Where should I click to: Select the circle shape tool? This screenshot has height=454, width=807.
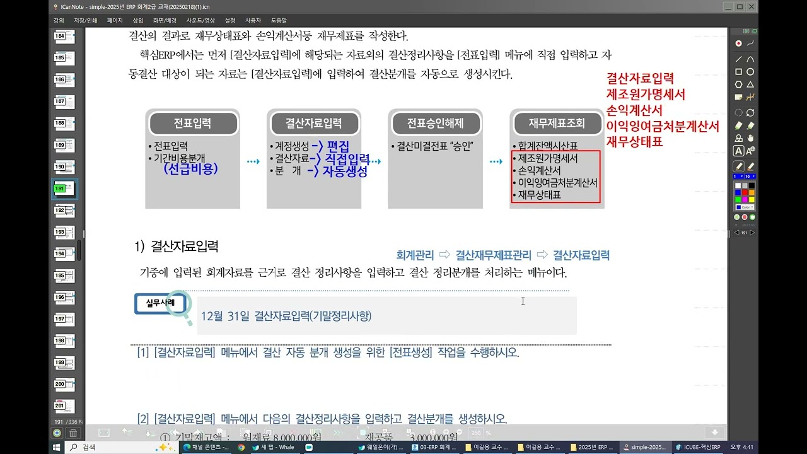pos(750,72)
